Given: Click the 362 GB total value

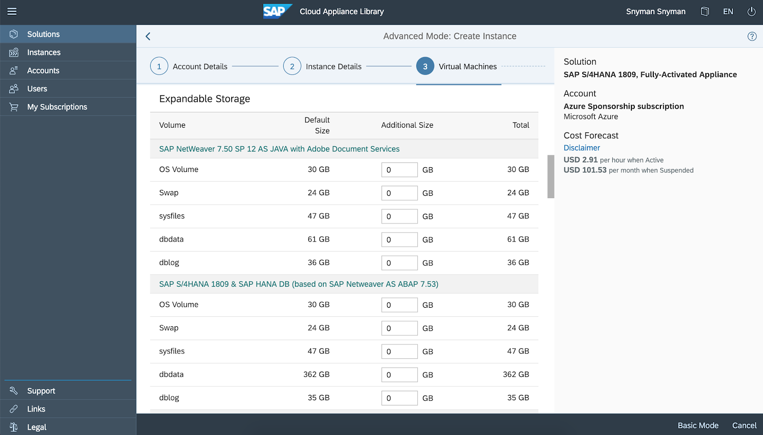Looking at the screenshot, I should [x=516, y=374].
